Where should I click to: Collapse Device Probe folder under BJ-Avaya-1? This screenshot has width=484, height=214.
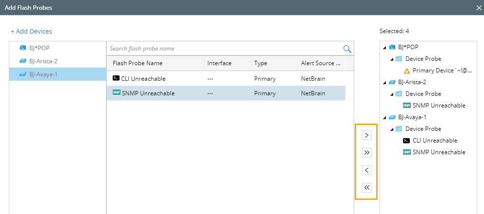coord(391,129)
